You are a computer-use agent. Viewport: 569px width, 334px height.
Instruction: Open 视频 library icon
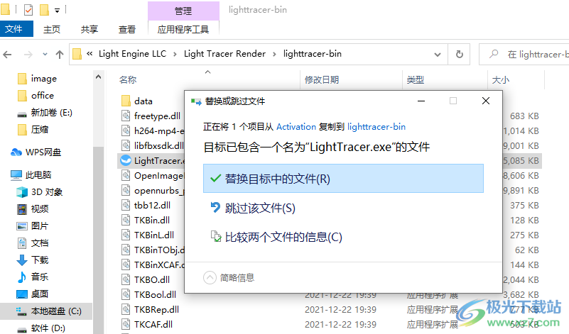tap(22, 209)
